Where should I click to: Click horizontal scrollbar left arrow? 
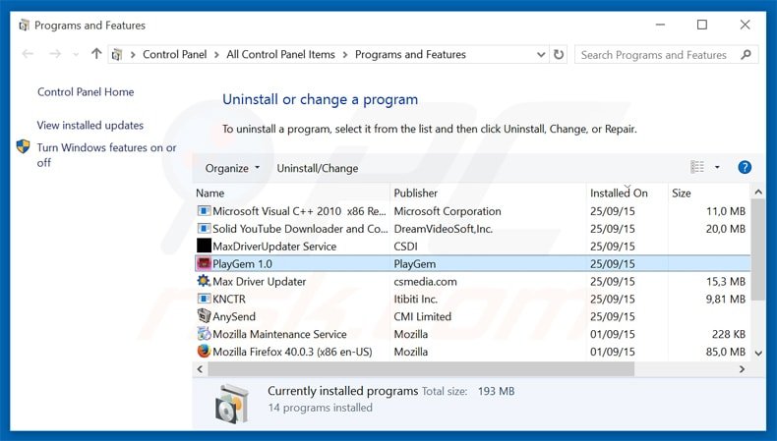(200, 368)
